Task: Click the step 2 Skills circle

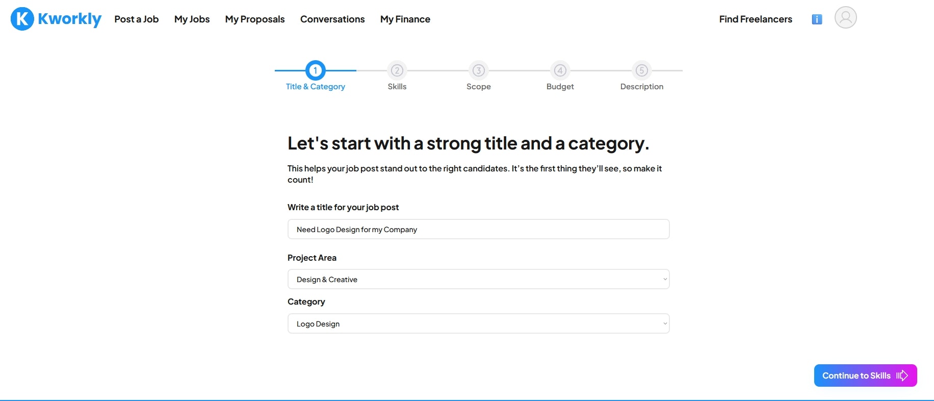Action: coord(397,70)
